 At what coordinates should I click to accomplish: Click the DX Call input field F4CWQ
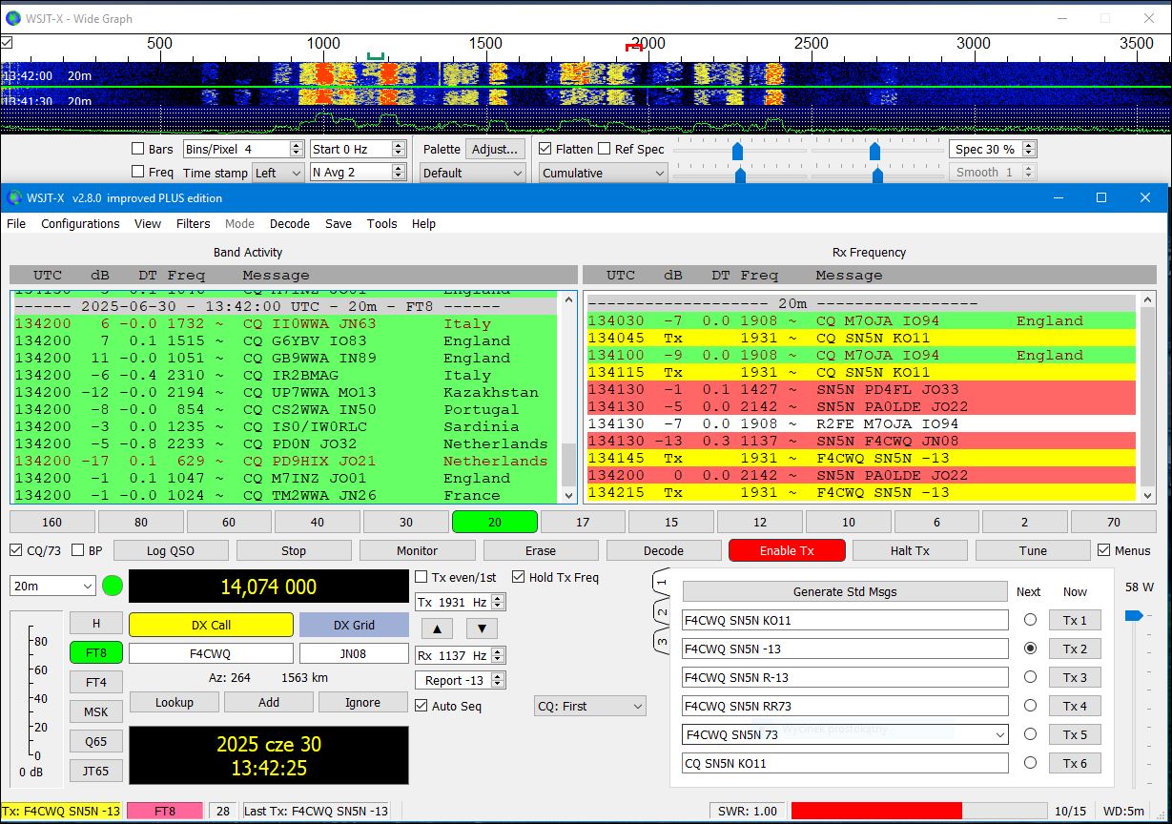click(x=211, y=653)
